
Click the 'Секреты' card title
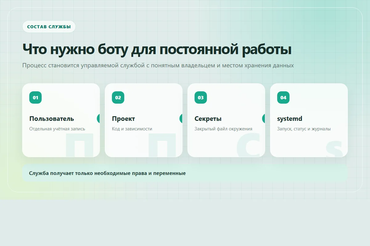pos(208,119)
